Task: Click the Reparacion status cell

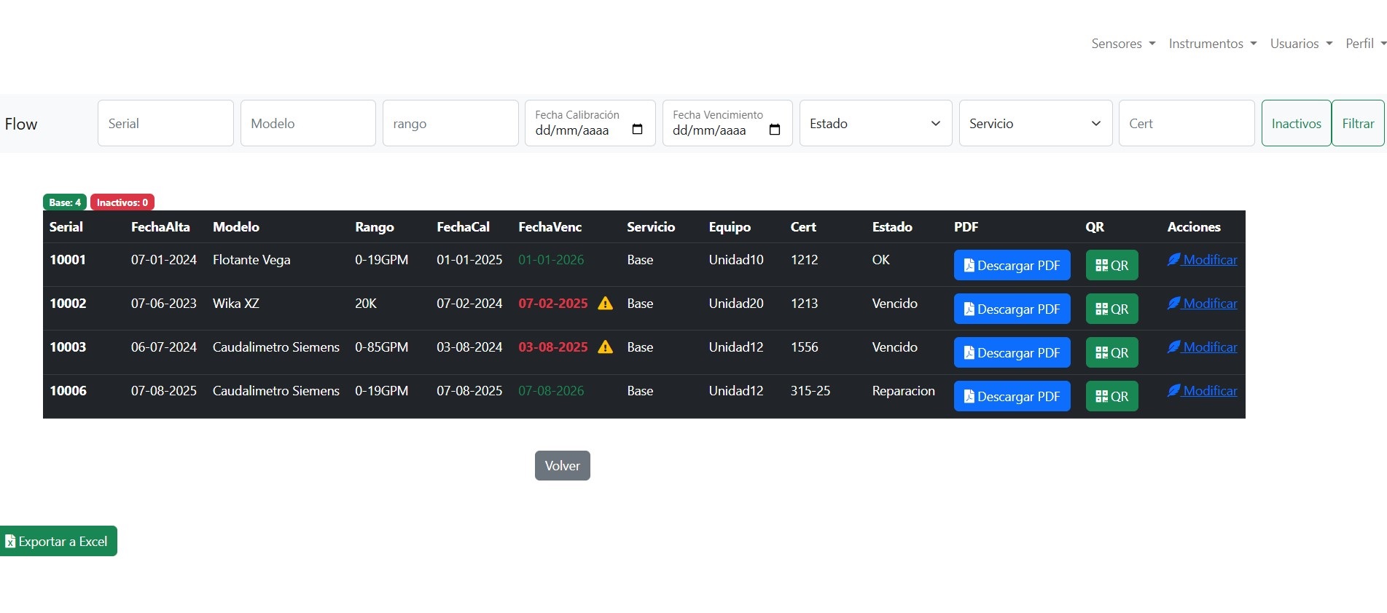Action: (x=904, y=391)
